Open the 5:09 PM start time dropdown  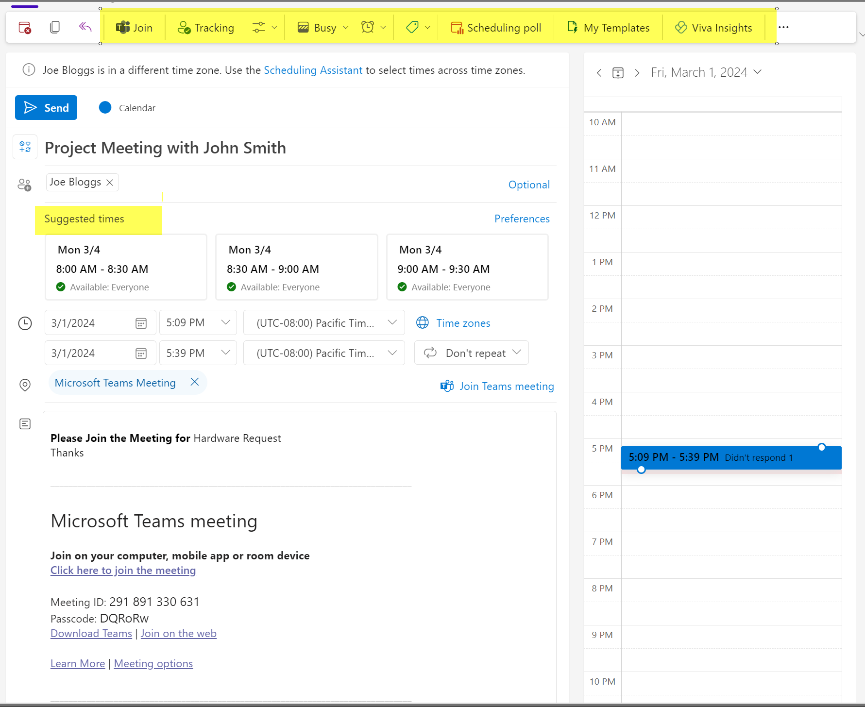(x=198, y=322)
